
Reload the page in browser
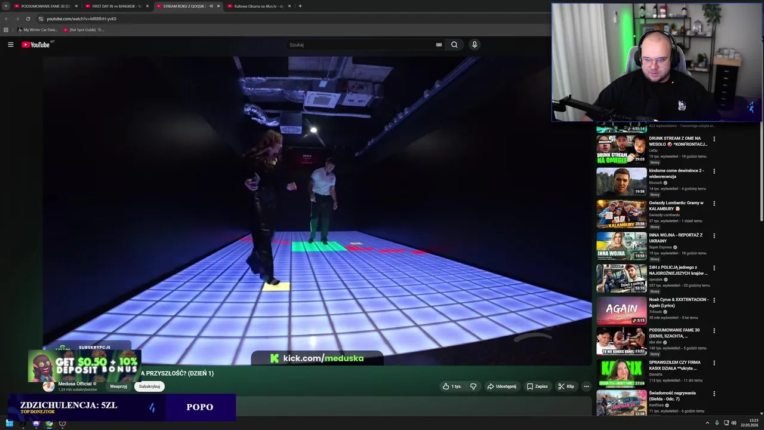point(27,19)
